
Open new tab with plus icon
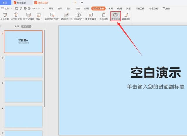pyautogui.click(x=82, y=3)
